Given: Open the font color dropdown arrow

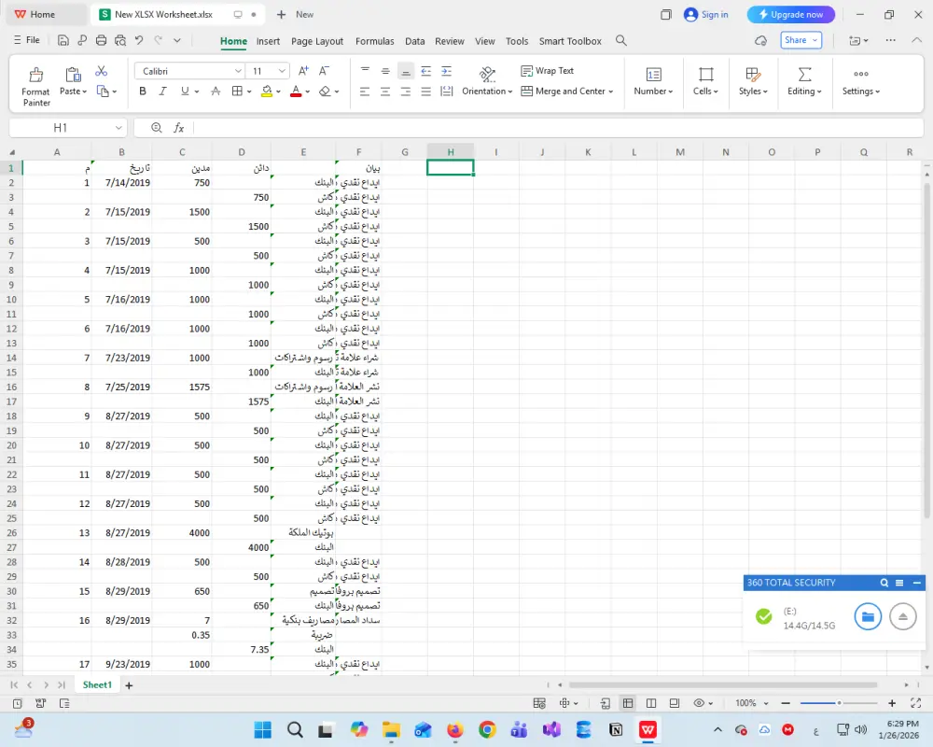Looking at the screenshot, I should tap(308, 91).
